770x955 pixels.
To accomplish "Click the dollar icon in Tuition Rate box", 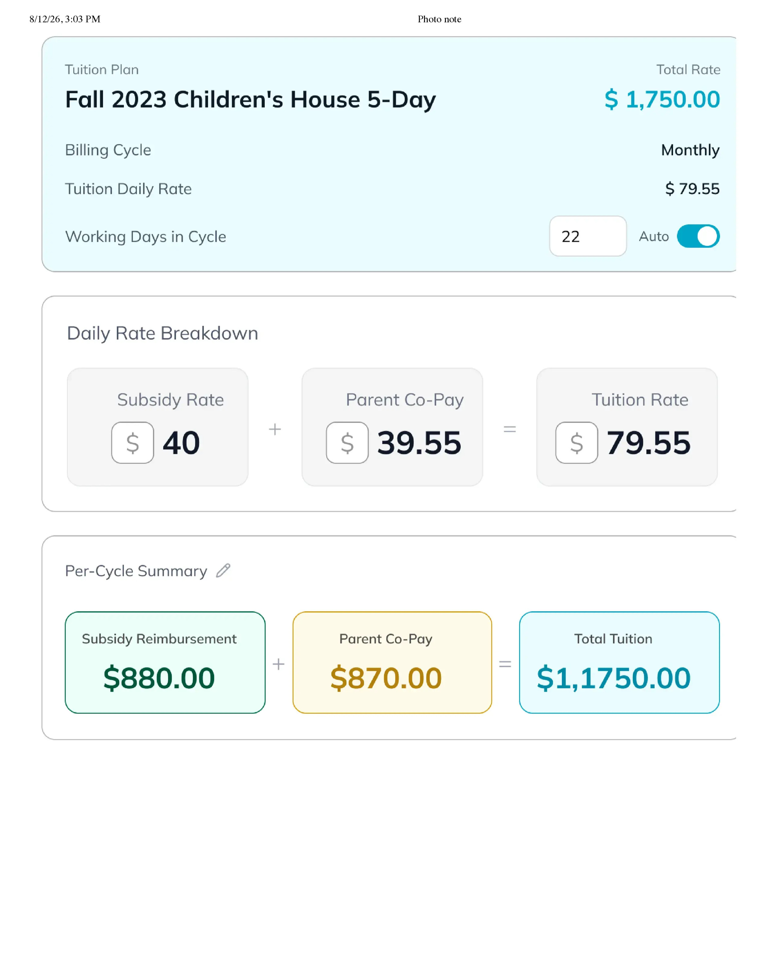I will (577, 443).
